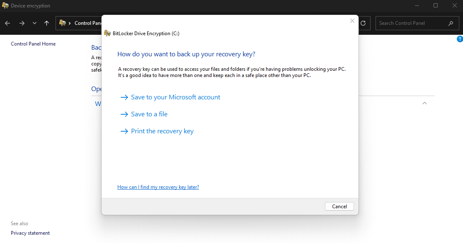Screen dimensions: 463x243
Task: Open How can I find my recovery key later
Action: (x=158, y=187)
